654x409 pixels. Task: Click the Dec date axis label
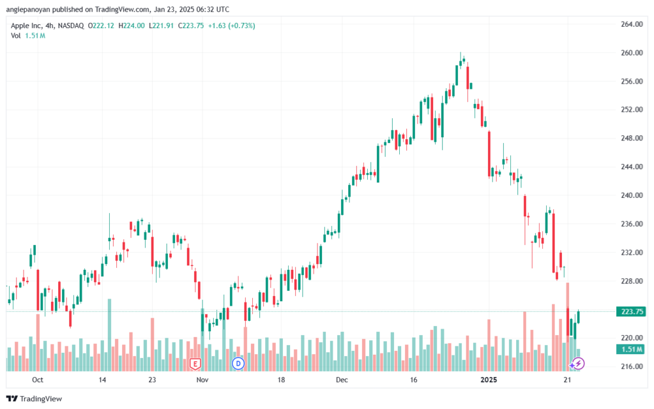342,380
